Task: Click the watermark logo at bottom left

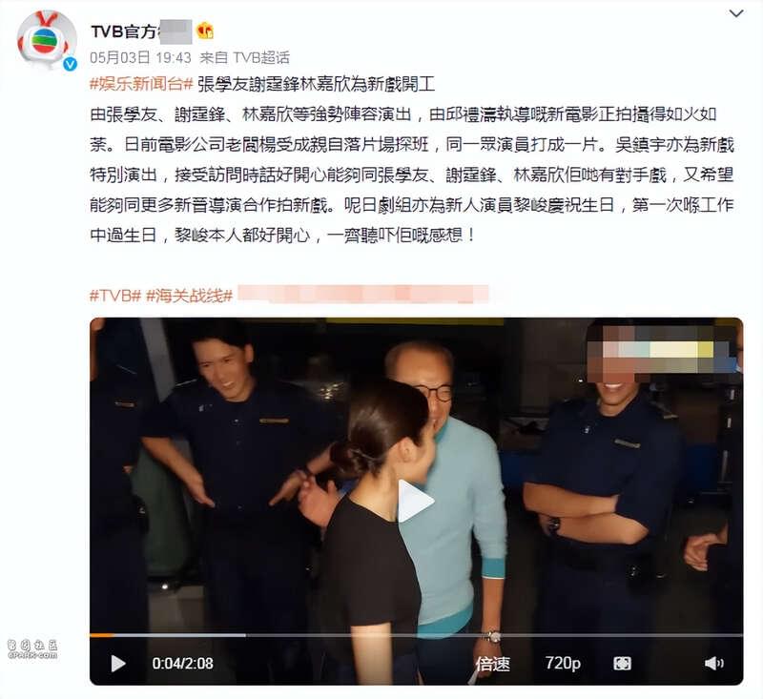Action: click(32, 649)
